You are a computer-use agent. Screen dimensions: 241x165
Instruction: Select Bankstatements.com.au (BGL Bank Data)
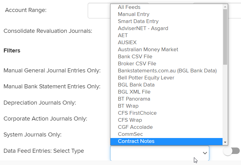(167, 71)
